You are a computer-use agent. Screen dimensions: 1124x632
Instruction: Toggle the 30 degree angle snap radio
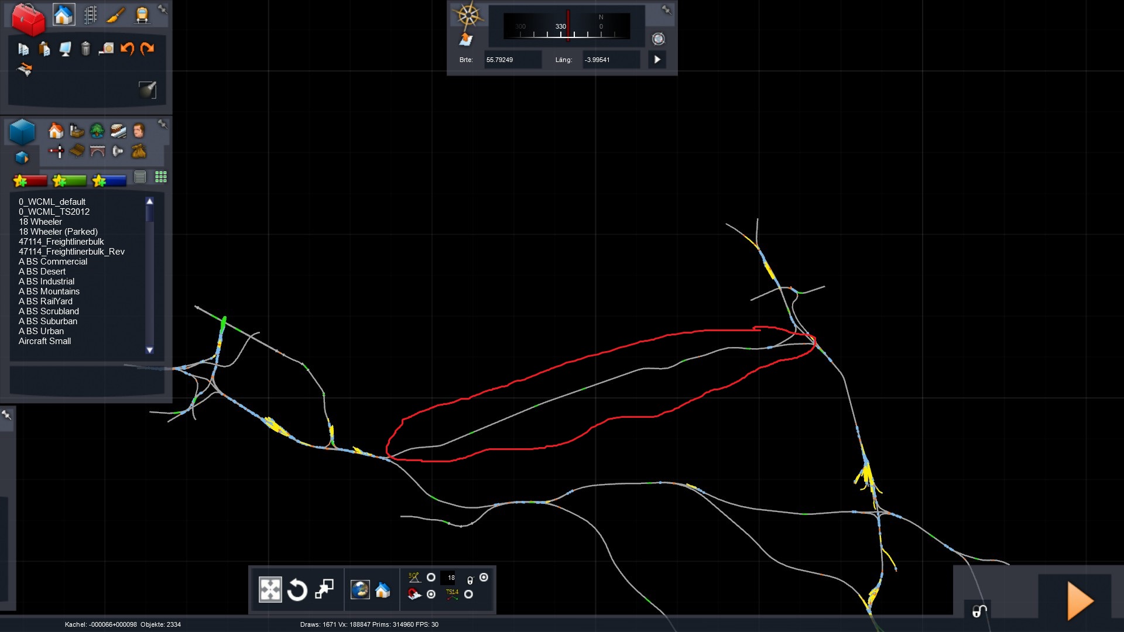click(x=431, y=578)
